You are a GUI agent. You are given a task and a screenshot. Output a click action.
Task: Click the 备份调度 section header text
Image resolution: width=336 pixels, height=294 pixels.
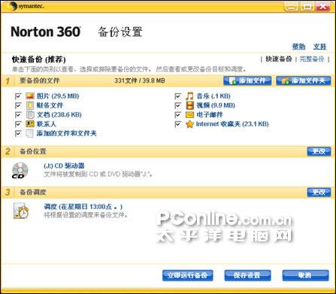click(33, 192)
